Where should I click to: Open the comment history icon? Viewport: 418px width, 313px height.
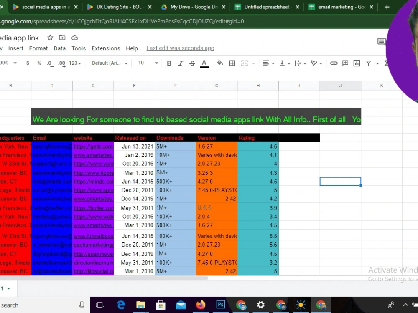coord(382,41)
